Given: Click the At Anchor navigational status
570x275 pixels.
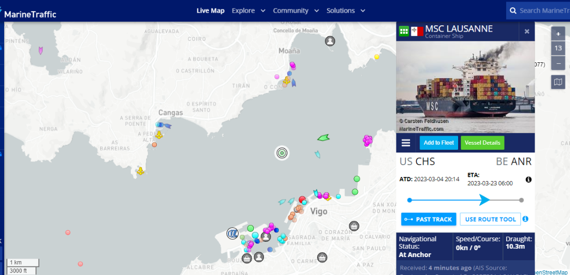Looking at the screenshot, I should pyautogui.click(x=415, y=254).
